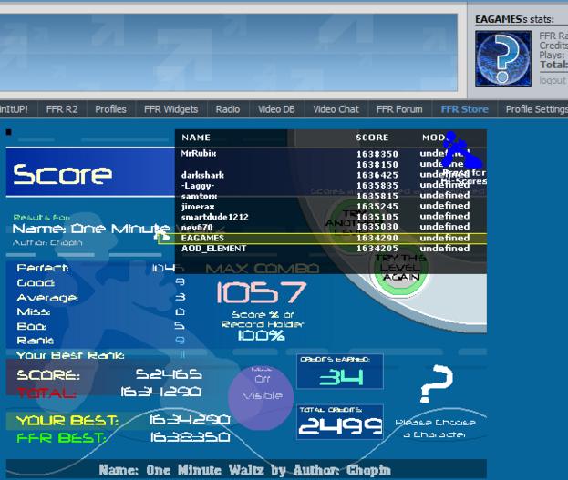Choose a character via the white question mark

(436, 383)
